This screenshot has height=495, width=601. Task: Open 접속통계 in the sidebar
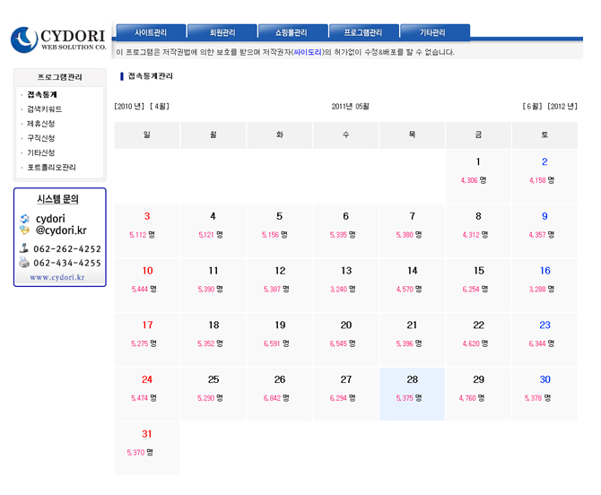pos(42,94)
